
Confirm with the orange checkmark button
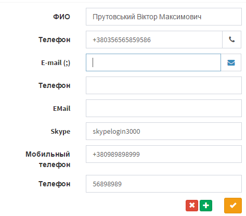[x=233, y=206]
